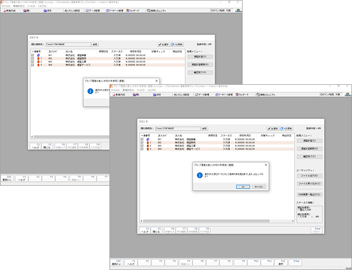
Task: Click 保存 icon in front window toolbar
Action: click(154, 95)
